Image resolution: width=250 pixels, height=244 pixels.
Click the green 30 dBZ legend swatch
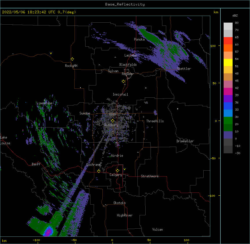[x=228, y=121]
